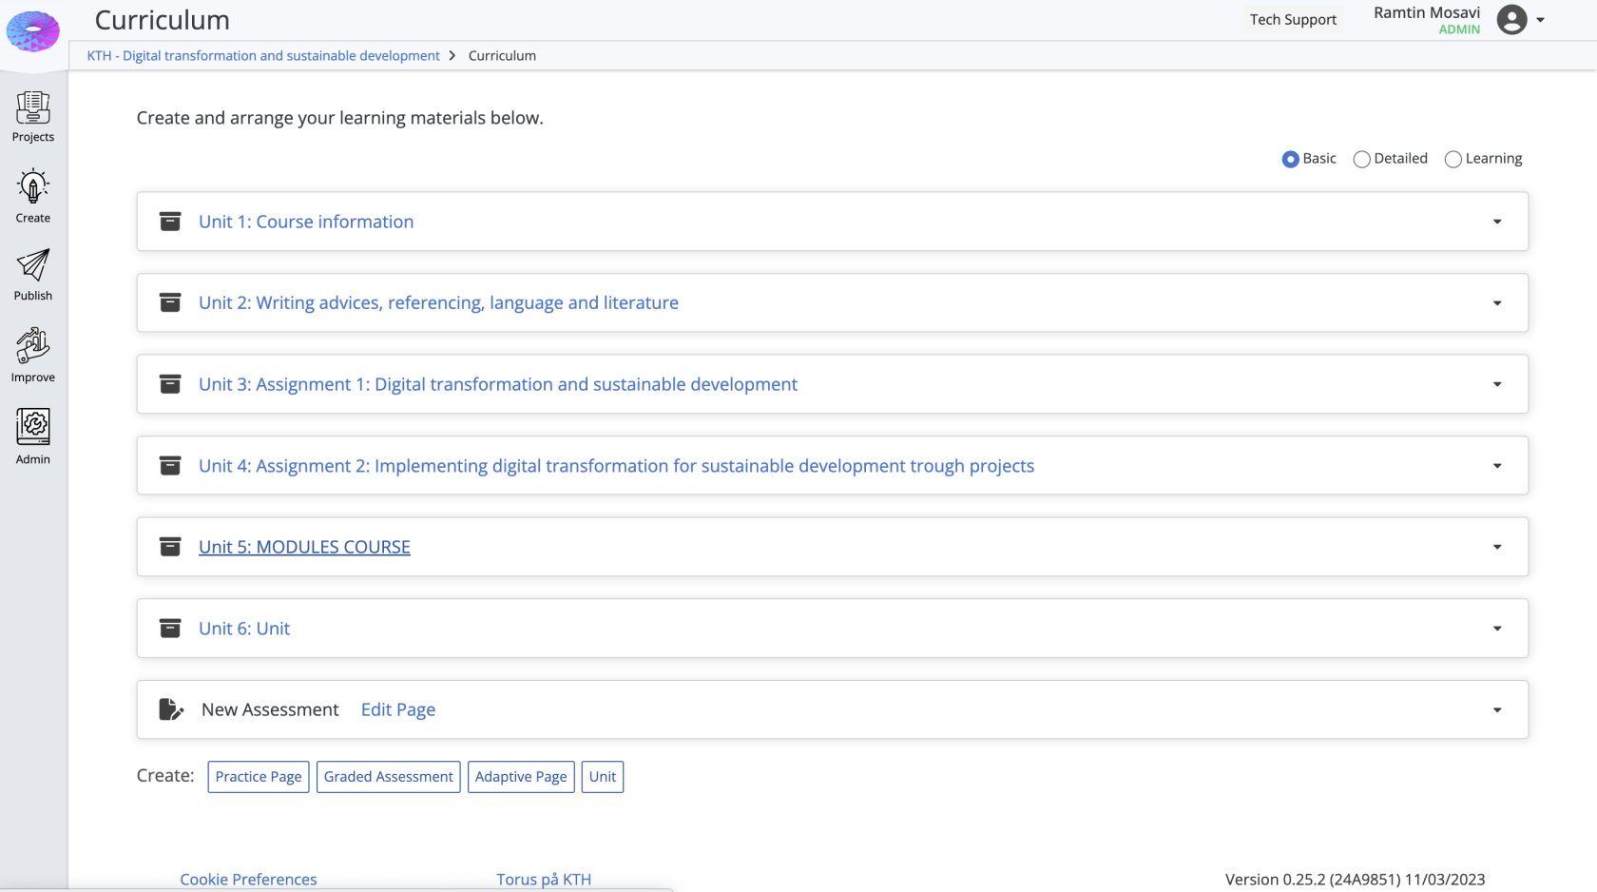Open Unit 5: MODULES COURSE link

[x=304, y=547]
